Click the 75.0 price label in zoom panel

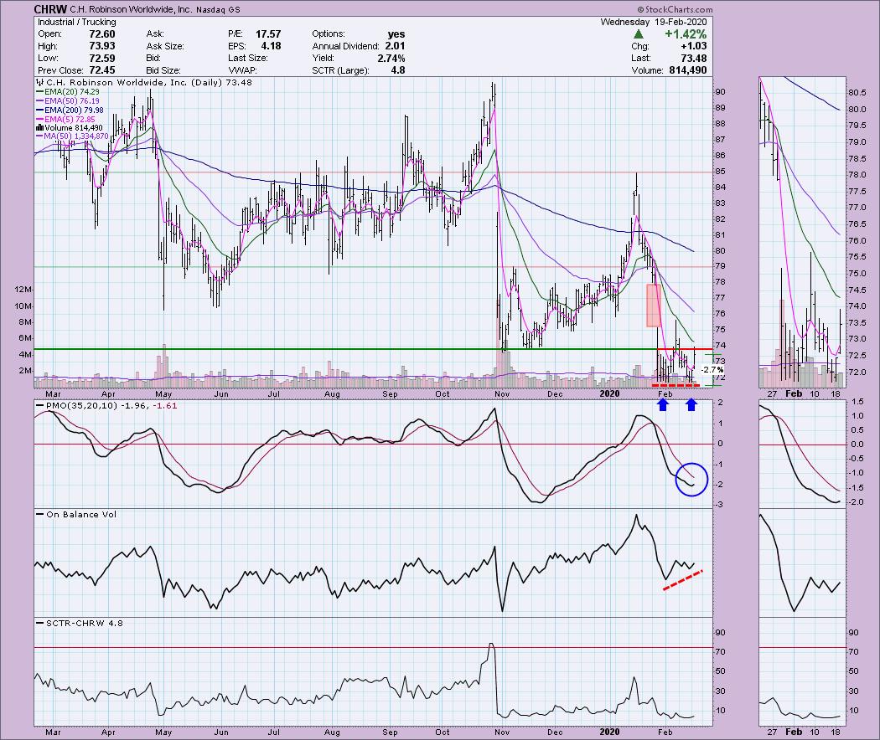[x=857, y=274]
